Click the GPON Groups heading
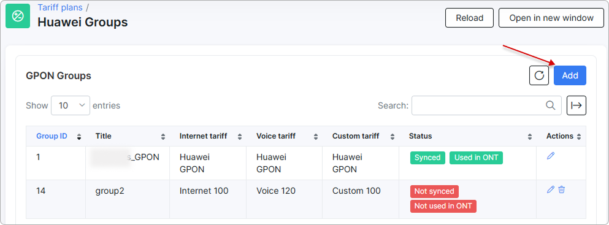This screenshot has width=609, height=225. [x=59, y=75]
